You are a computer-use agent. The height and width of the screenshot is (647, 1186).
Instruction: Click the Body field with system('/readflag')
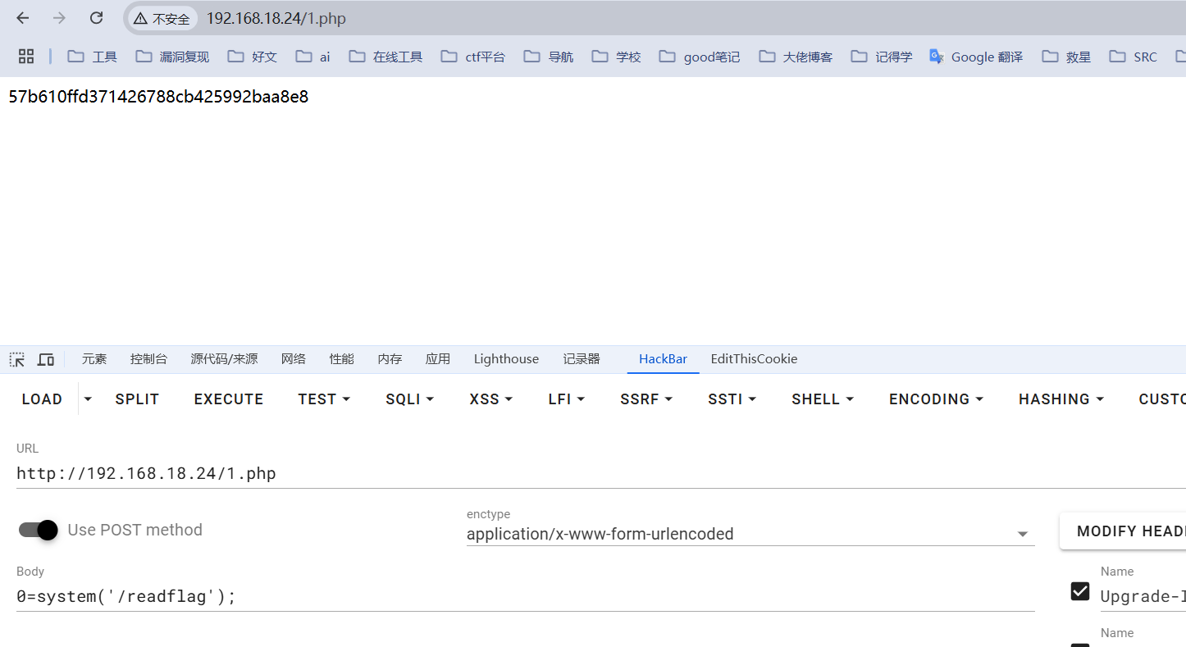[525, 596]
